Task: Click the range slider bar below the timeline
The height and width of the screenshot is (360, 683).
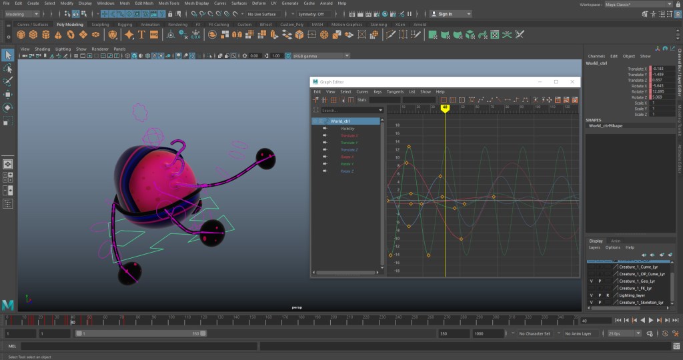Action: pyautogui.click(x=140, y=333)
